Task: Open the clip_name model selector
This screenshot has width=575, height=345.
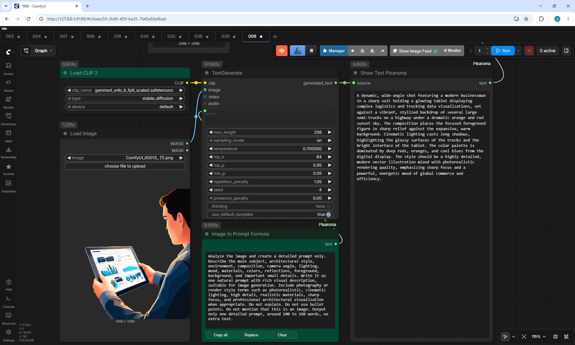Action: click(125, 90)
